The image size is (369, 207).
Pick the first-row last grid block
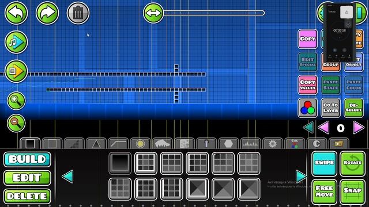(249, 163)
